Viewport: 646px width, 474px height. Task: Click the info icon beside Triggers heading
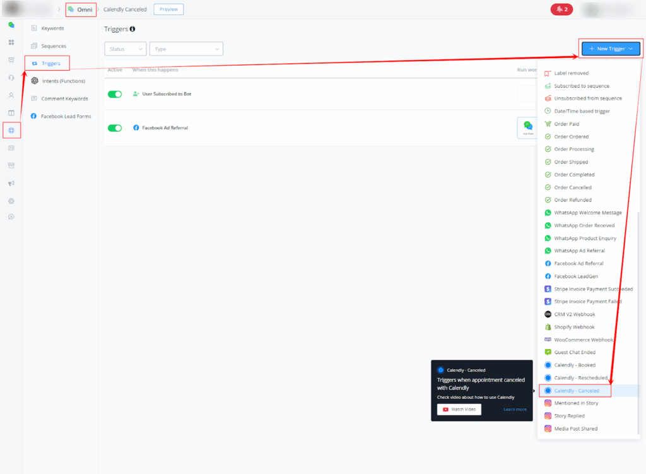tap(132, 29)
